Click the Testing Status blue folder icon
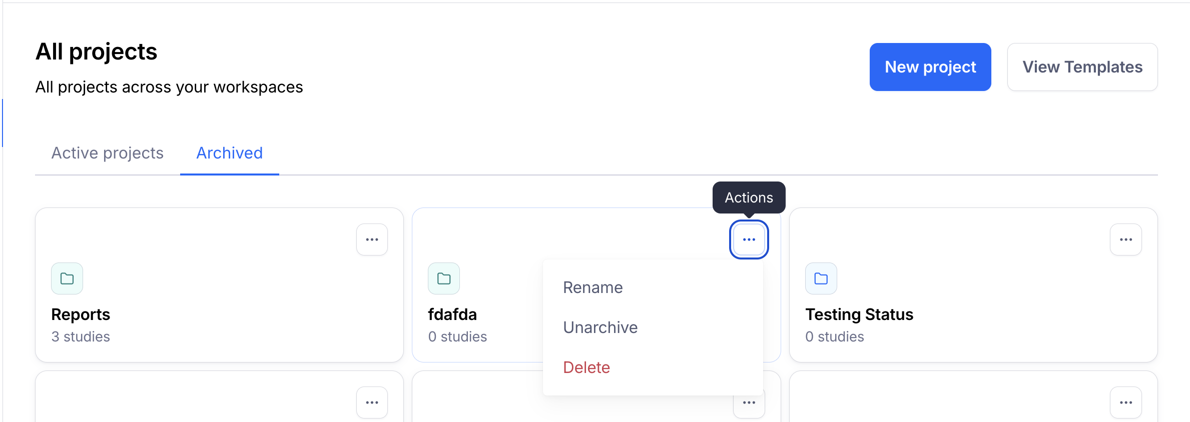 click(x=821, y=278)
